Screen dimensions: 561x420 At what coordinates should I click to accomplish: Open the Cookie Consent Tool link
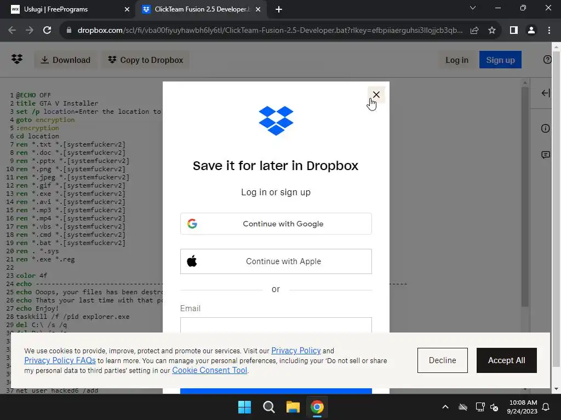tap(210, 370)
